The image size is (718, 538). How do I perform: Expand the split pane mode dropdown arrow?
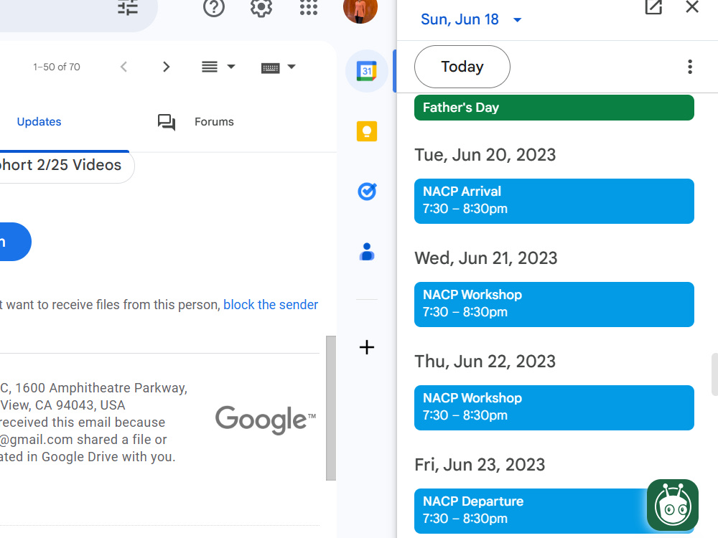(x=231, y=67)
